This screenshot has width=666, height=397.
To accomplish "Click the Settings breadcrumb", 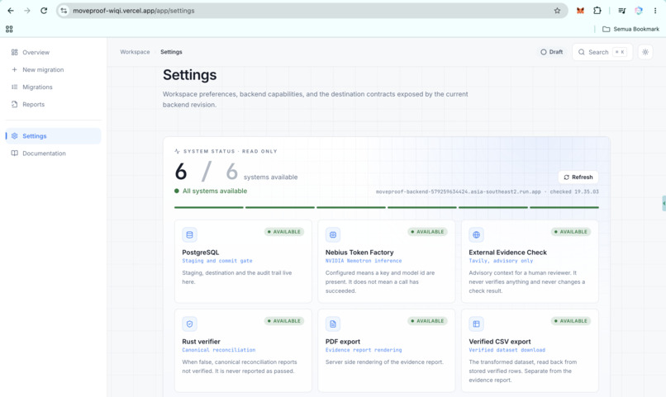I will click(171, 52).
